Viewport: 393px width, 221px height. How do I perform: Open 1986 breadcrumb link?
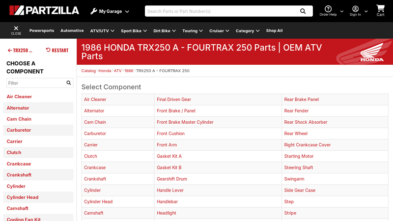[129, 71]
